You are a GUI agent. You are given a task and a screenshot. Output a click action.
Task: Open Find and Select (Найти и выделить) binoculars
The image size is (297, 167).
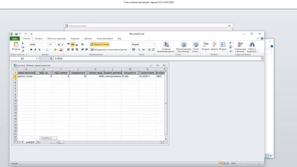pos(252,47)
